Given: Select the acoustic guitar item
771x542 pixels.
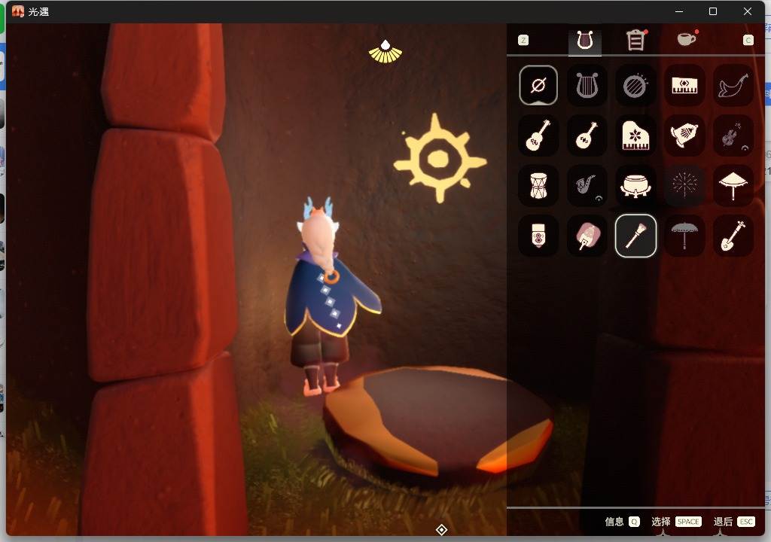Looking at the screenshot, I should click(538, 135).
